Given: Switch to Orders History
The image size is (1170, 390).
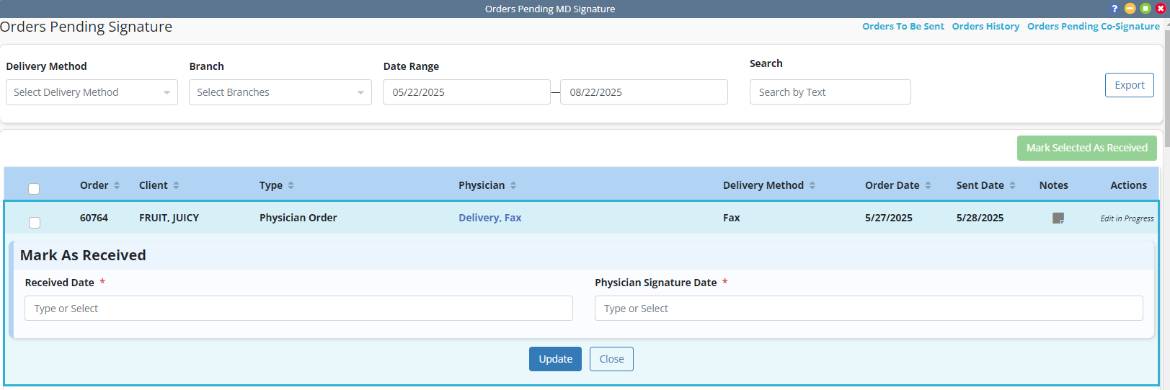Looking at the screenshot, I should tap(985, 27).
